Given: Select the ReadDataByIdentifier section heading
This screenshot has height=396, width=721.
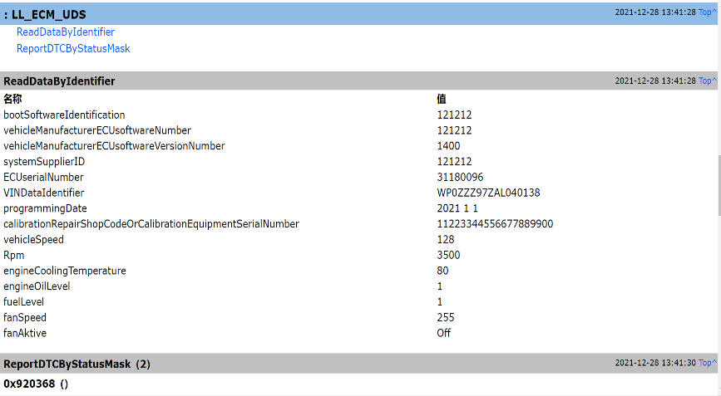Looking at the screenshot, I should pos(59,81).
